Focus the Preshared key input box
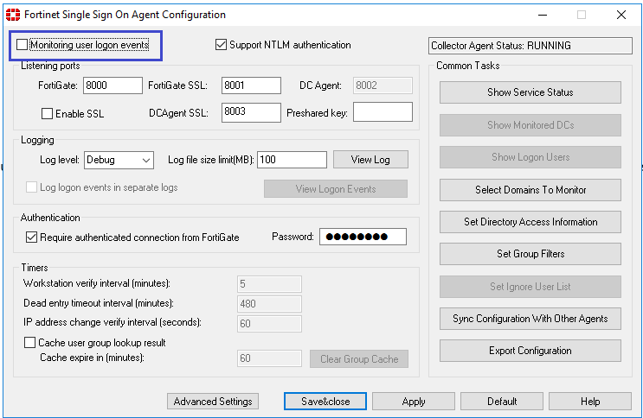Viewport: 643px width, 418px height. (x=383, y=111)
